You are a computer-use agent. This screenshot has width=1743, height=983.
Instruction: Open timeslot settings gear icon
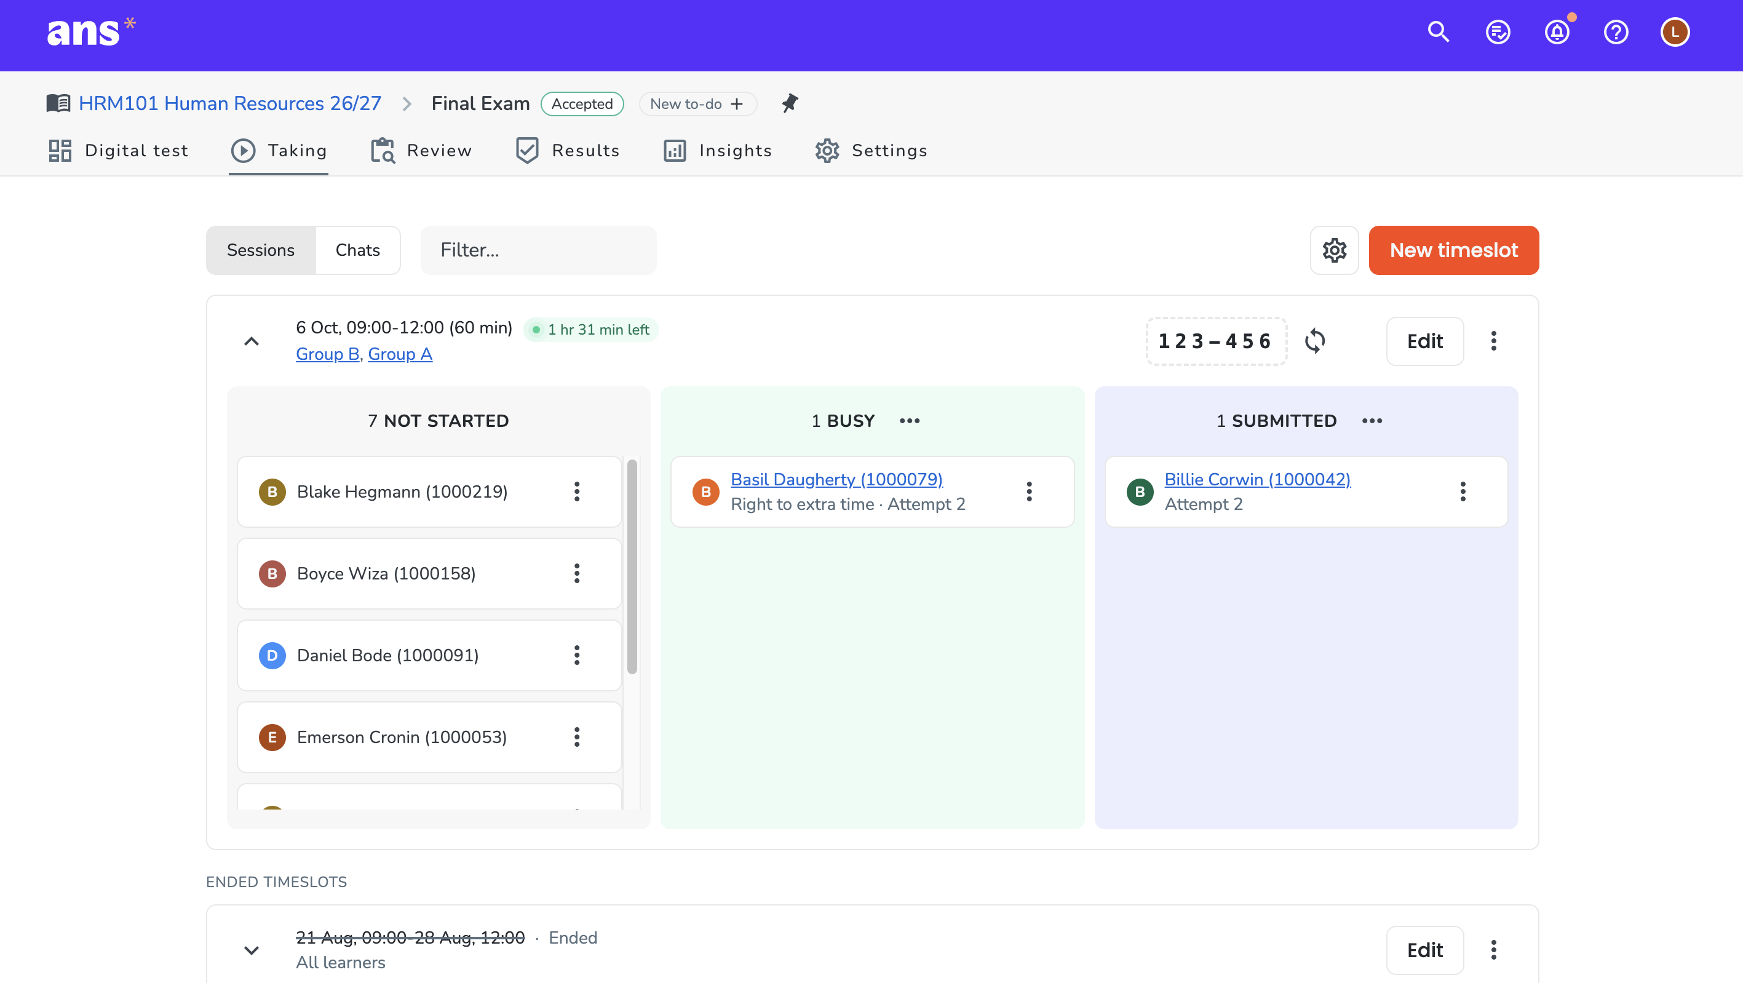pyautogui.click(x=1335, y=250)
